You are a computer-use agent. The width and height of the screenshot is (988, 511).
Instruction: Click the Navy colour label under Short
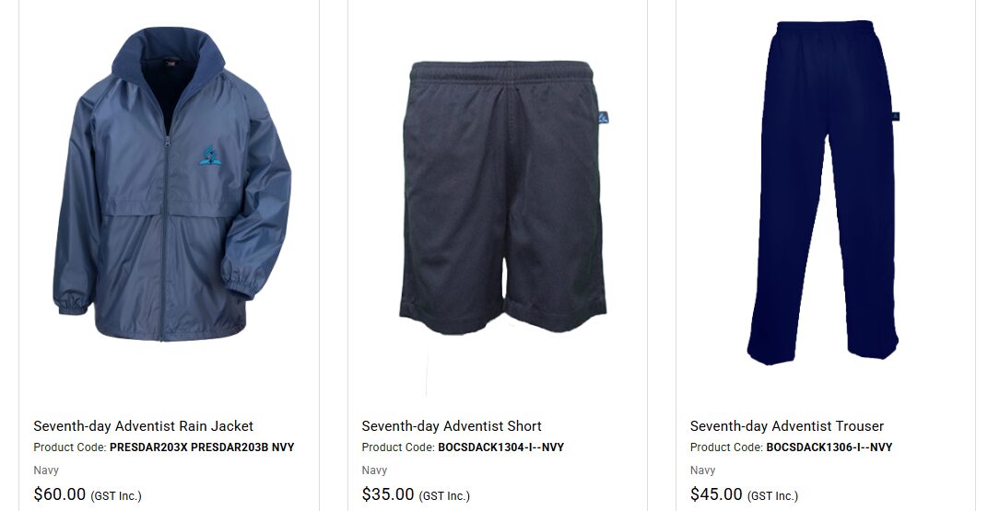[374, 470]
